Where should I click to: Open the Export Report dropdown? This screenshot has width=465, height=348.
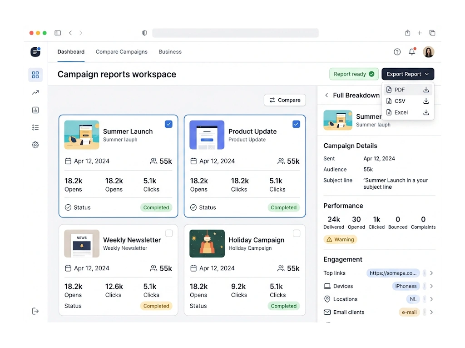pos(408,74)
